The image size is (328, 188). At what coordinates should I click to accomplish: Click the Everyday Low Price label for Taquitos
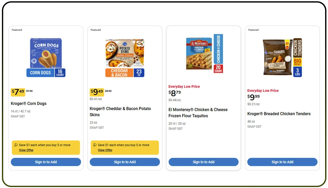click(184, 86)
